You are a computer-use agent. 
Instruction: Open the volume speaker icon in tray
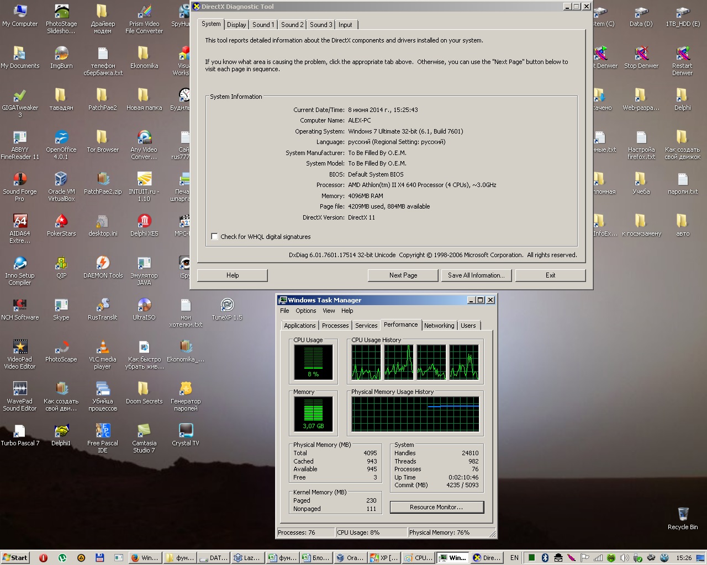(624, 558)
